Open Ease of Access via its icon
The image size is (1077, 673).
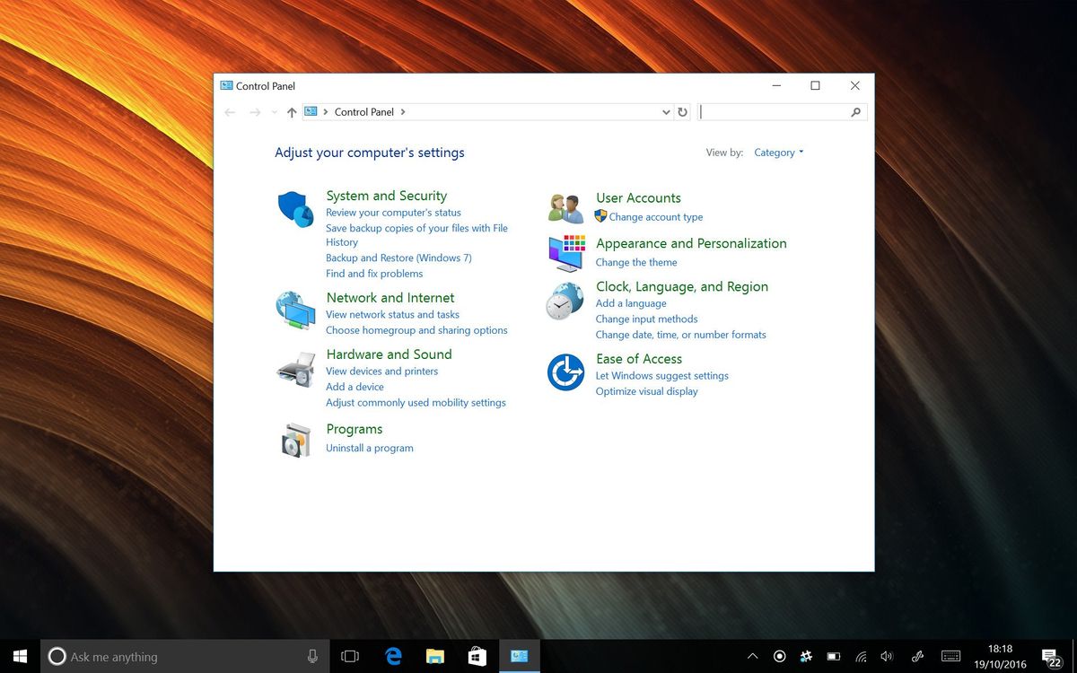click(565, 371)
